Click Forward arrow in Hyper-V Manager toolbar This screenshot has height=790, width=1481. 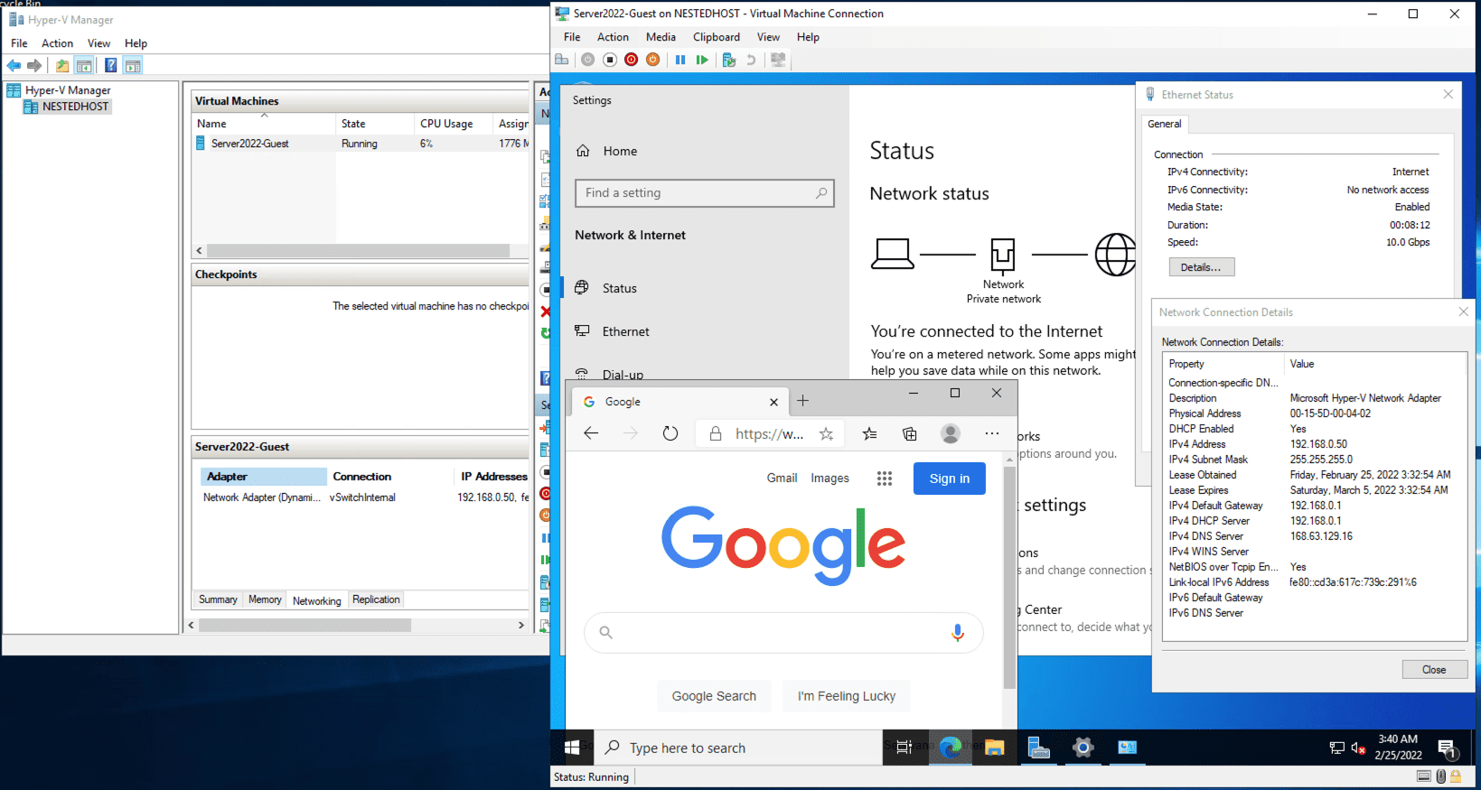pos(34,65)
